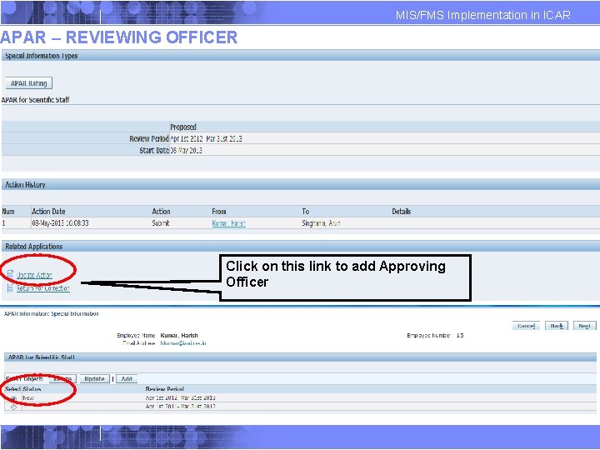Click the Next button

[584, 326]
